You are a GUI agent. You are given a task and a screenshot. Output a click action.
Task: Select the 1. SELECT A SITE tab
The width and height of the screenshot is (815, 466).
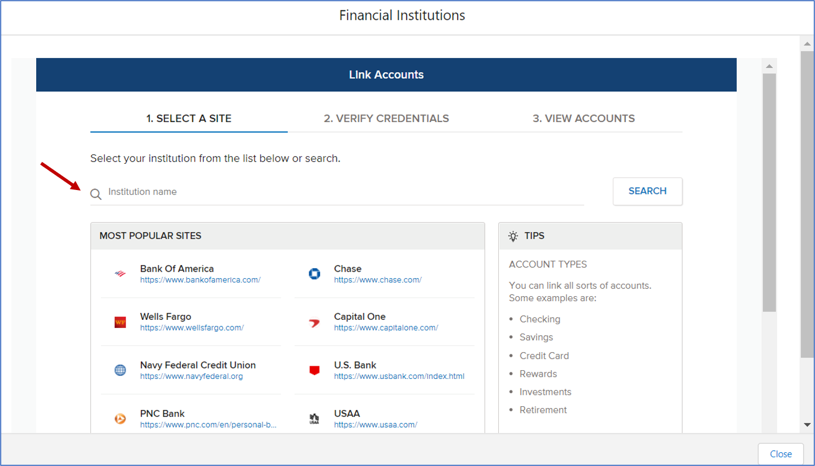pyautogui.click(x=189, y=118)
